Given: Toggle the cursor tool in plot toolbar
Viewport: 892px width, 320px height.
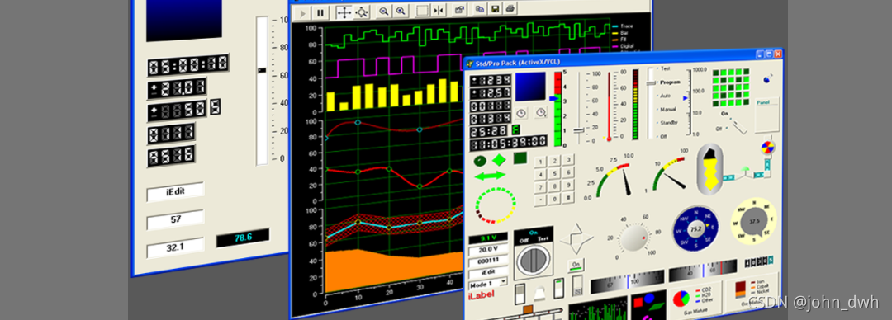Looking at the screenshot, I should click(439, 10).
